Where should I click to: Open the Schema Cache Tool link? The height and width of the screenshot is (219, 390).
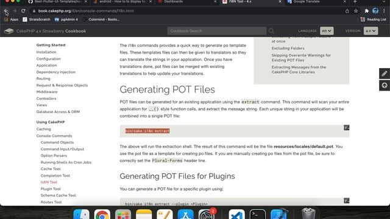[x=58, y=195]
